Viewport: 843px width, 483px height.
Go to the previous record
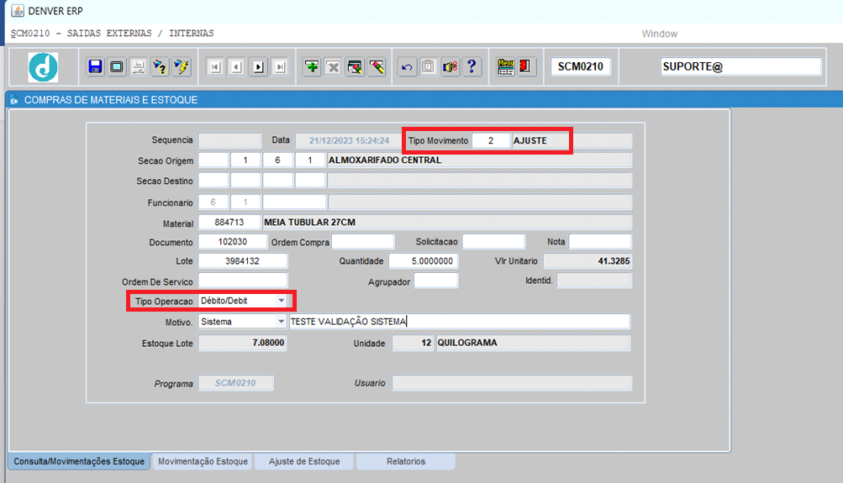coord(236,66)
